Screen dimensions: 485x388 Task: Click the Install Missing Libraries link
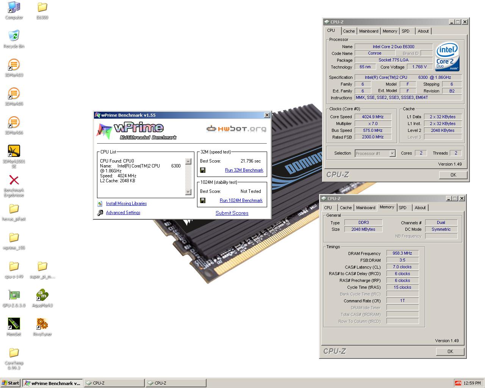point(126,204)
